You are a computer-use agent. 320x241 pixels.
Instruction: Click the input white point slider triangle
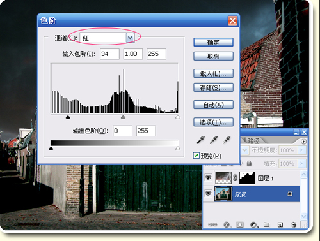(178, 117)
